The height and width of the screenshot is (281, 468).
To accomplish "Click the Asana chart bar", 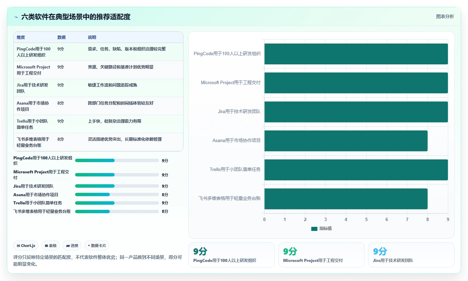I will (x=346, y=141).
